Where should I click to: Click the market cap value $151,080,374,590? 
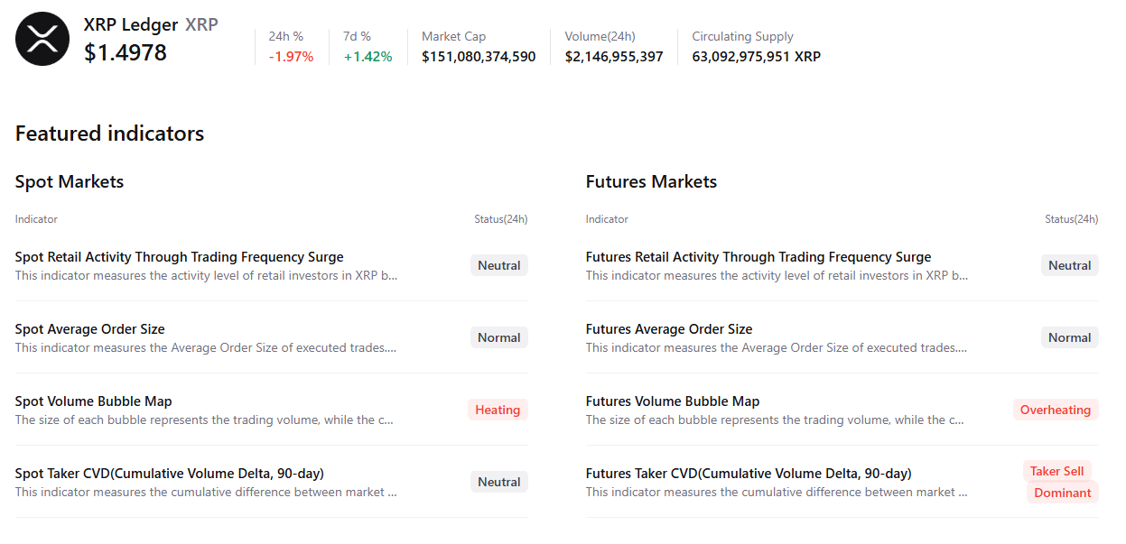(479, 57)
